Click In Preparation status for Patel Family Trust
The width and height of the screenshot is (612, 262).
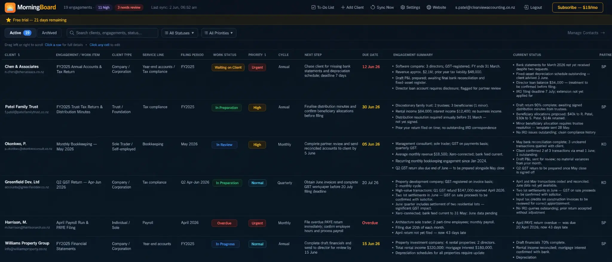[x=227, y=108]
